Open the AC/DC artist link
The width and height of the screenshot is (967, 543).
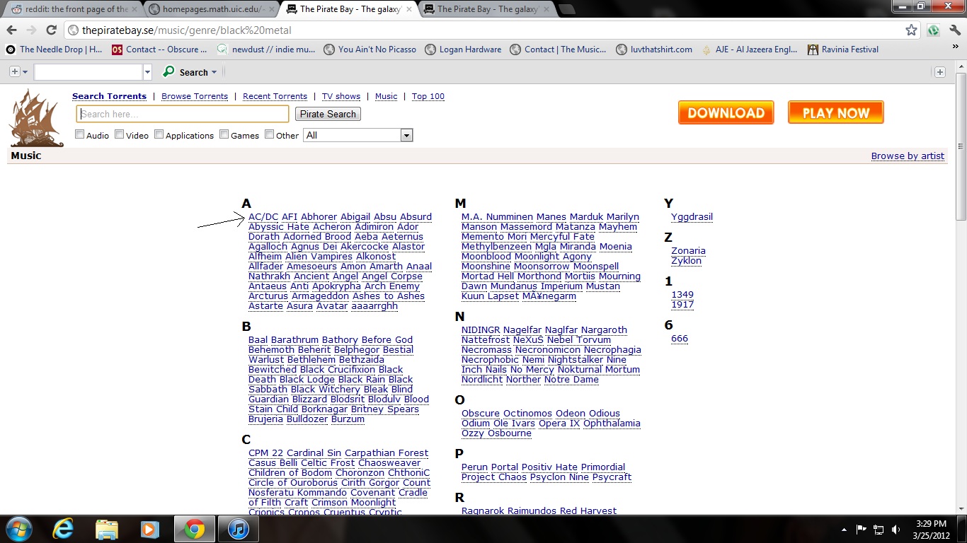[263, 217]
